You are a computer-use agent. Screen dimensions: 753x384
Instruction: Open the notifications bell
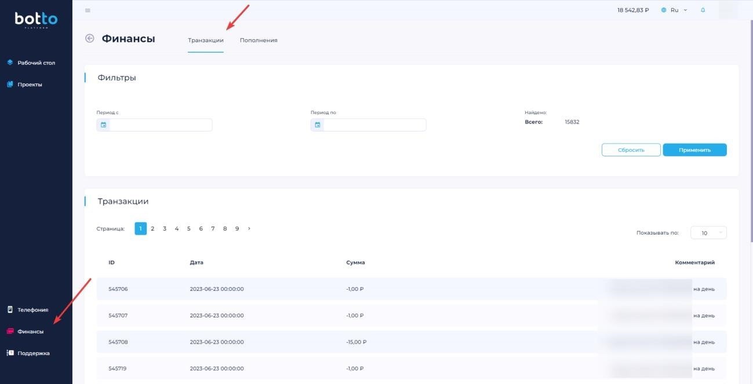[x=703, y=10]
